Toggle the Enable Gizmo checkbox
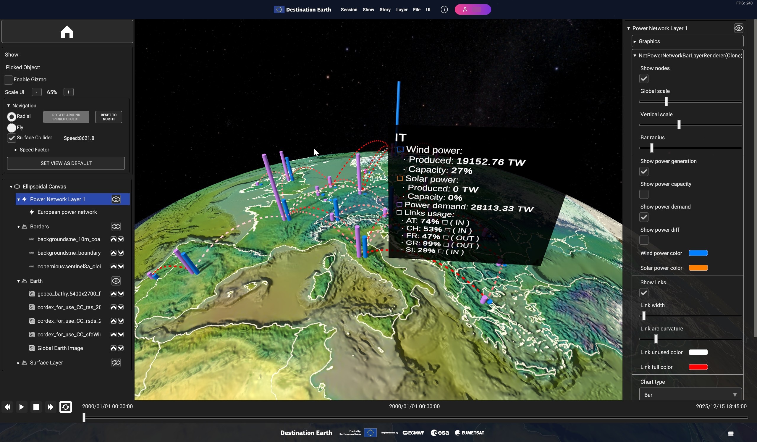 [x=8, y=80]
